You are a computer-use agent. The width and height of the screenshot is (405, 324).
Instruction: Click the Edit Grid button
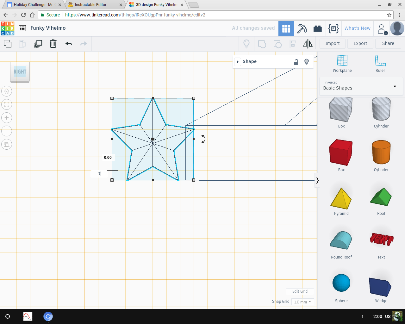(300, 291)
